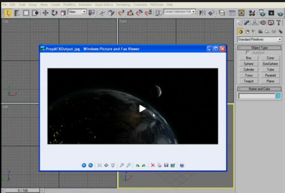Viewport: 285px width, 193px height.
Task: Click the Align tool icon
Action: pos(211,13)
